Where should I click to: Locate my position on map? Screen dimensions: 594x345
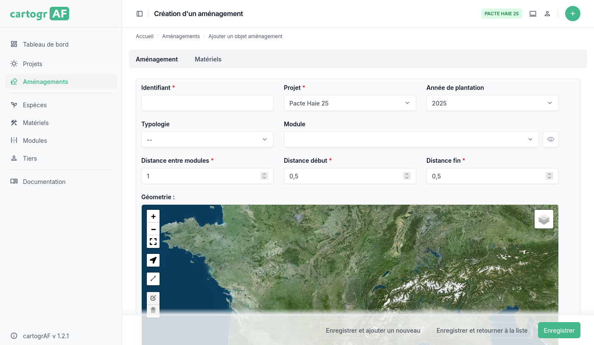click(153, 260)
